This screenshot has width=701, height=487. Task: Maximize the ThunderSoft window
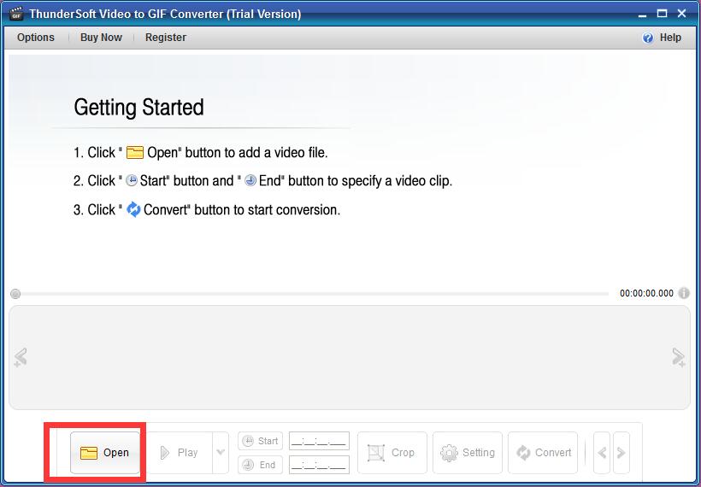(663, 14)
